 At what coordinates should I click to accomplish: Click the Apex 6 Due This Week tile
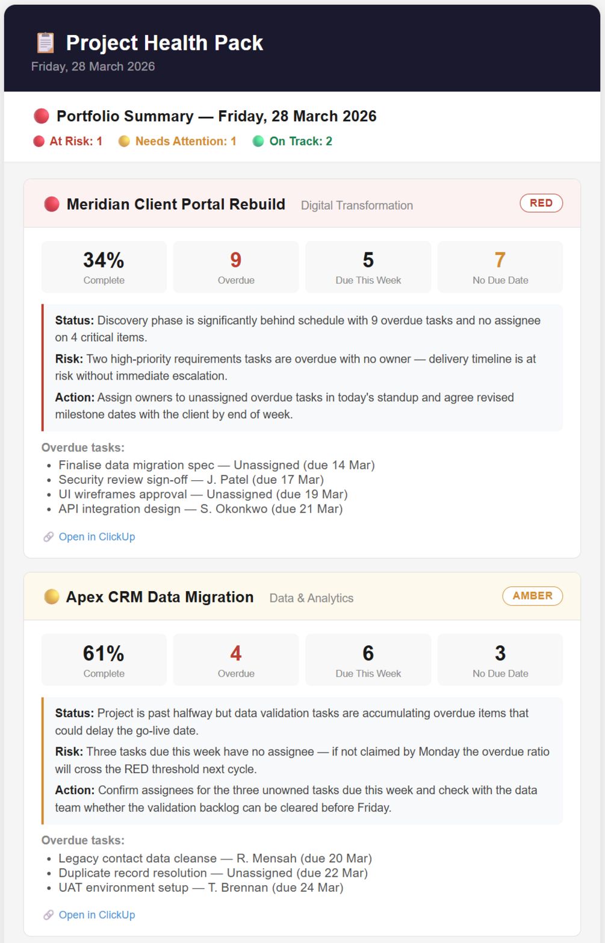[x=368, y=660]
